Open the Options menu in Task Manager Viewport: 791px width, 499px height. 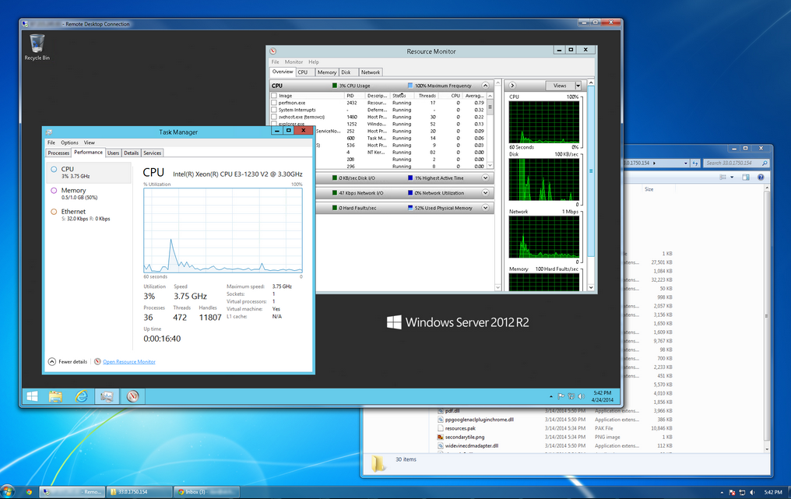[x=69, y=142]
